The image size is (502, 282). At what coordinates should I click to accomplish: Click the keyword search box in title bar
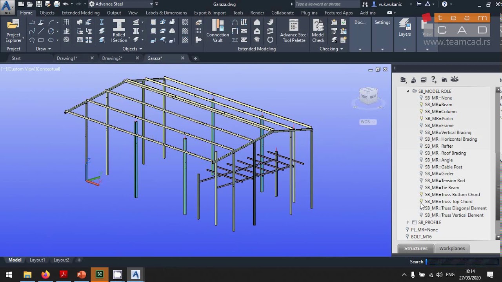(x=327, y=4)
